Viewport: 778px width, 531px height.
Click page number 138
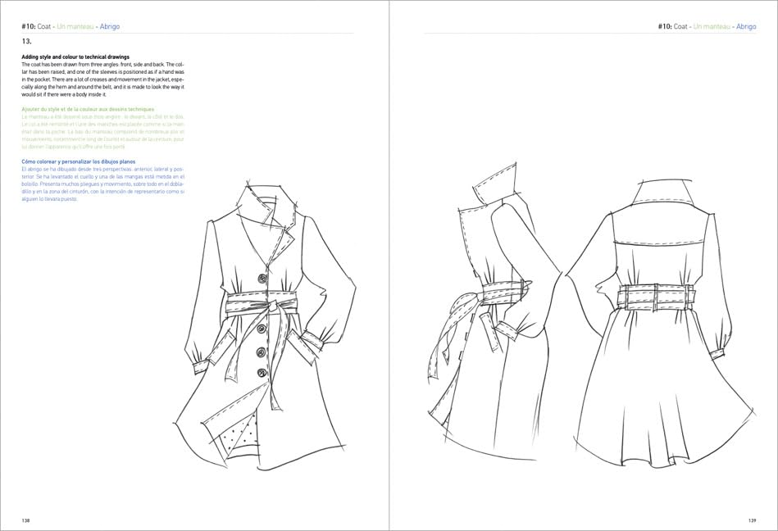click(x=27, y=520)
